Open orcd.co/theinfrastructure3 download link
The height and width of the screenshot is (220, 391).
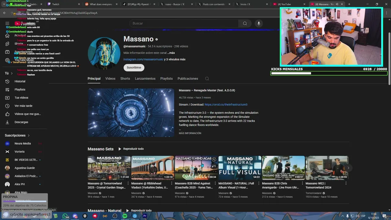(226, 105)
